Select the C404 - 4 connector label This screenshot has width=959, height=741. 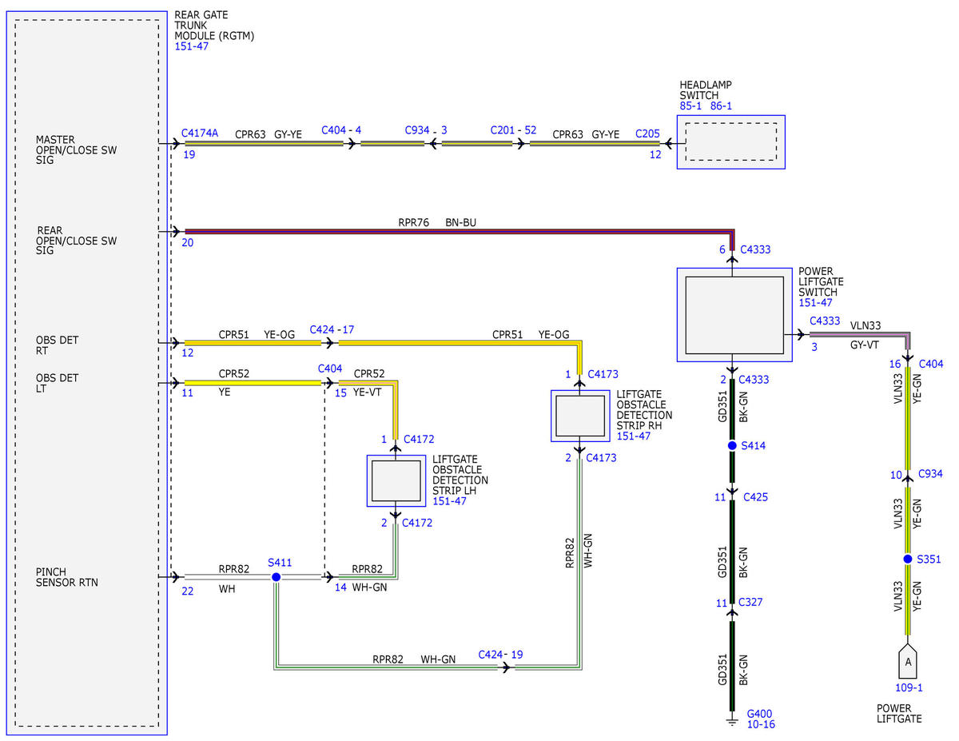point(341,129)
